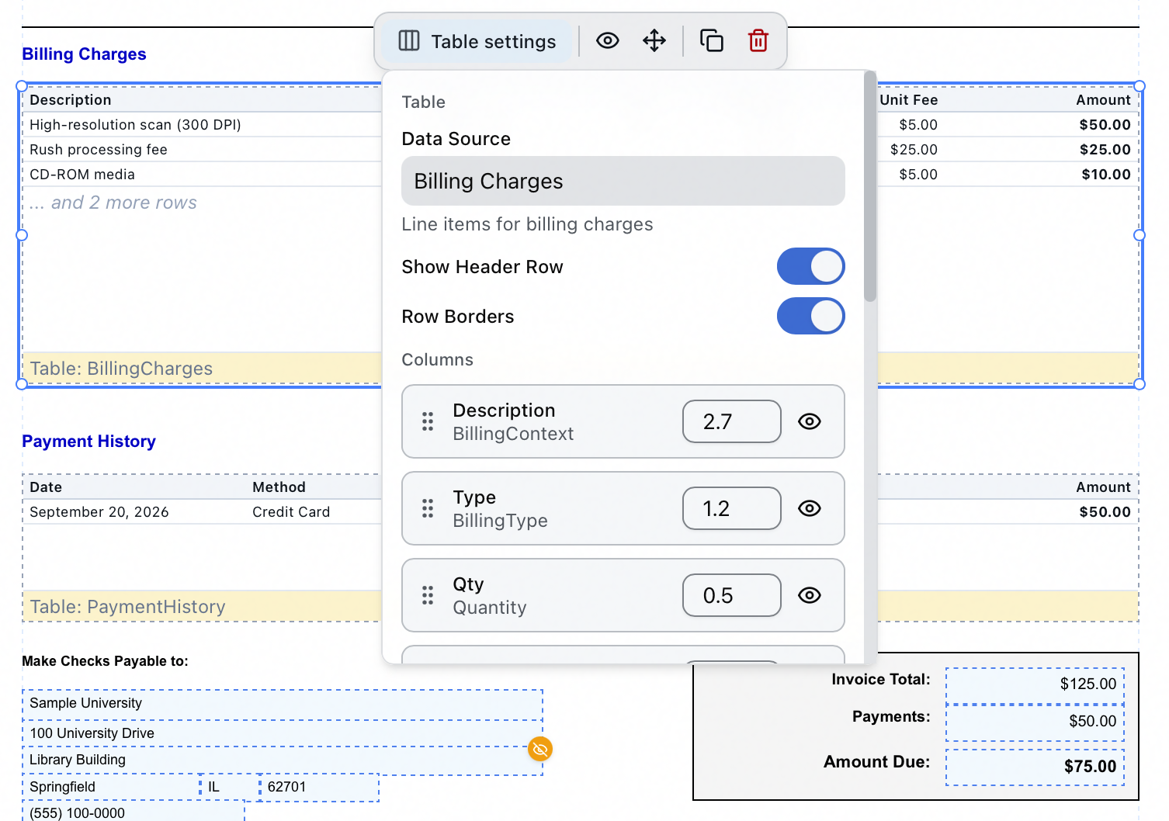Grab the drag handle of Description column
Viewport: 1169px width, 821px height.
[x=428, y=421]
